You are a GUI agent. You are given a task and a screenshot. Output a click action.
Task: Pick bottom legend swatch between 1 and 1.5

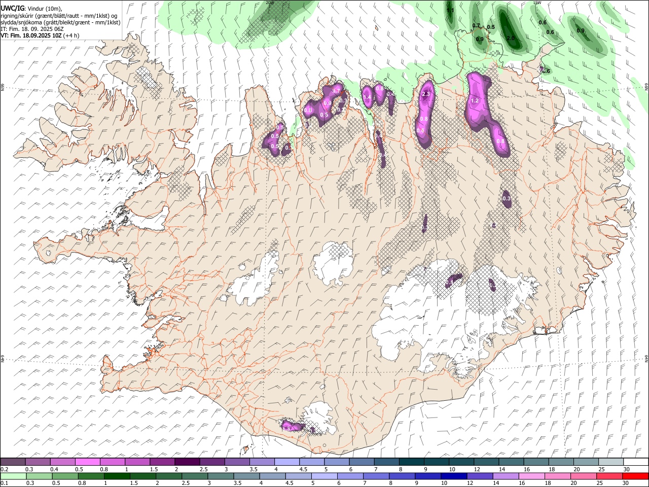tap(117, 476)
